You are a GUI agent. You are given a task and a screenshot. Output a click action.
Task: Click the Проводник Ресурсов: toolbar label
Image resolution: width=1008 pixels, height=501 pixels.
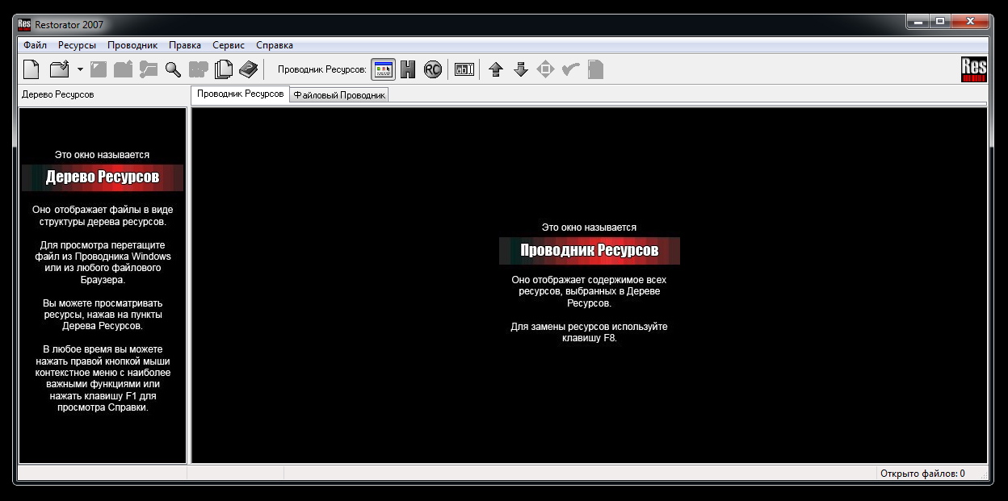click(322, 69)
